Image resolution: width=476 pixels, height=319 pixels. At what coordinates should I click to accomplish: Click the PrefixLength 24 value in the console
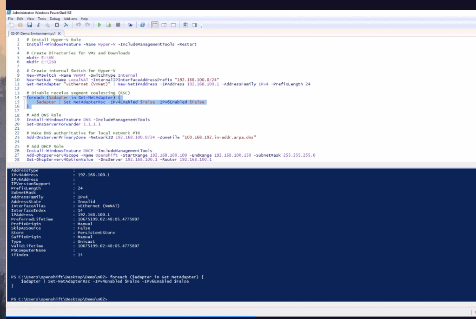tap(80, 188)
